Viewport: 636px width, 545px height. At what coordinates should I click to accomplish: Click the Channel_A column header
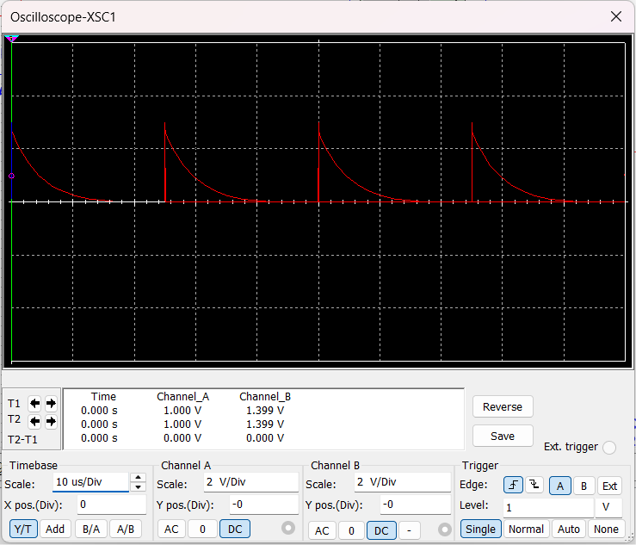coord(183,396)
